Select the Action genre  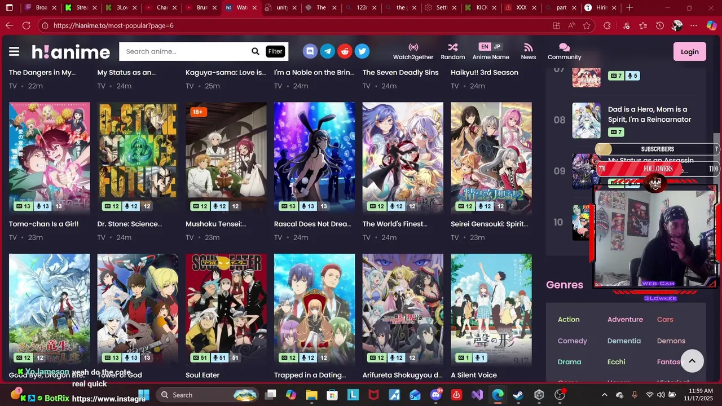coord(569,319)
